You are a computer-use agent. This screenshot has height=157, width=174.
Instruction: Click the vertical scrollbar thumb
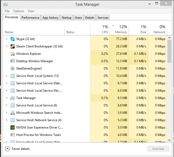[169, 51]
